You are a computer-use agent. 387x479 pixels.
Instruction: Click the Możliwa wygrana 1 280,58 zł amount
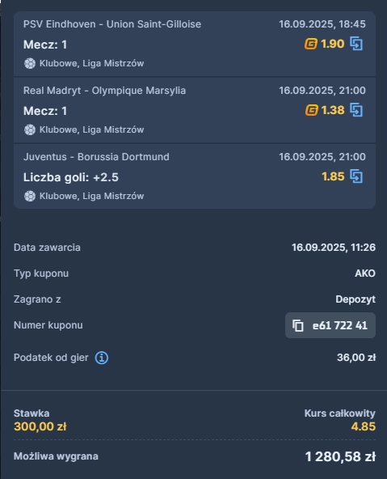340,456
